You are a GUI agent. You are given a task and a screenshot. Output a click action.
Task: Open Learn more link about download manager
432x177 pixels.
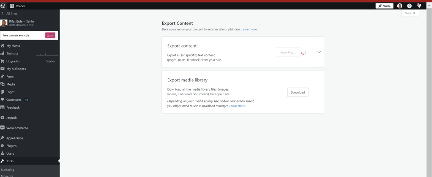pos(238,106)
